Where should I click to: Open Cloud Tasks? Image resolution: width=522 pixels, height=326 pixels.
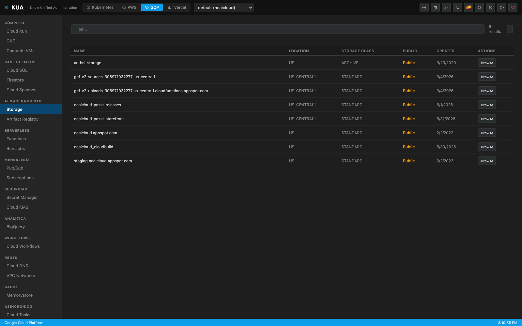tap(31, 315)
